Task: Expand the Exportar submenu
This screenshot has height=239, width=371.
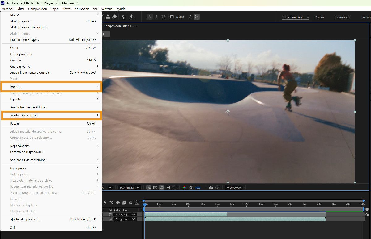Action: 51,99
